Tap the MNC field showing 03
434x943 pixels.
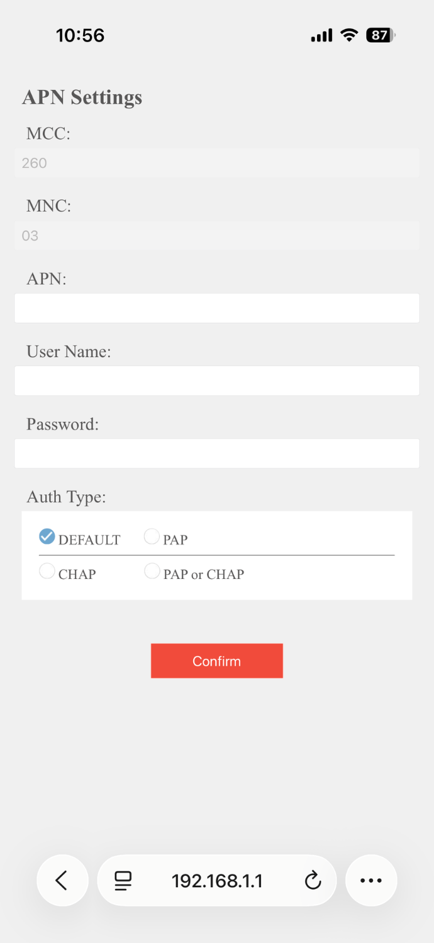pyautogui.click(x=217, y=236)
